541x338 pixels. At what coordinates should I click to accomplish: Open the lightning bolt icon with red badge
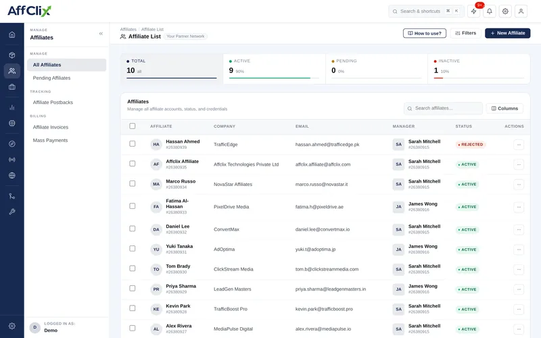474,11
